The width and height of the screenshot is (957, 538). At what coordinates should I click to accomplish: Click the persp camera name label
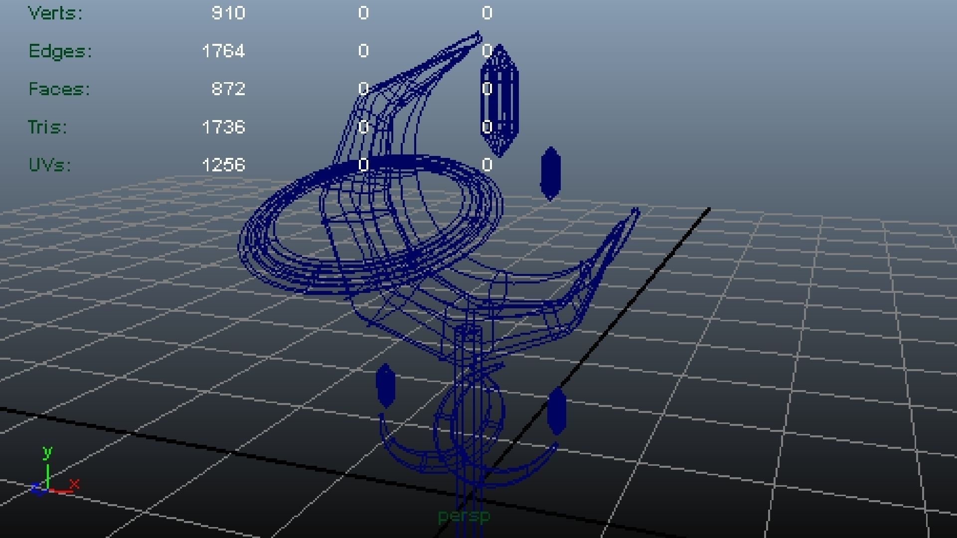pyautogui.click(x=464, y=517)
